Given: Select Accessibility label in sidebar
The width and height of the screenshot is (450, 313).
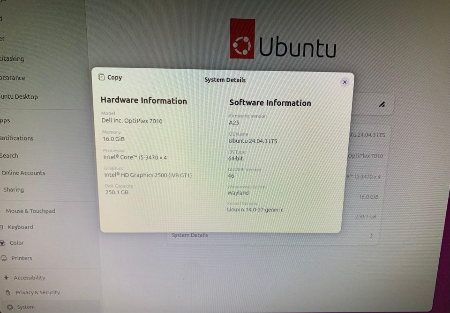Looking at the screenshot, I should pos(29,278).
